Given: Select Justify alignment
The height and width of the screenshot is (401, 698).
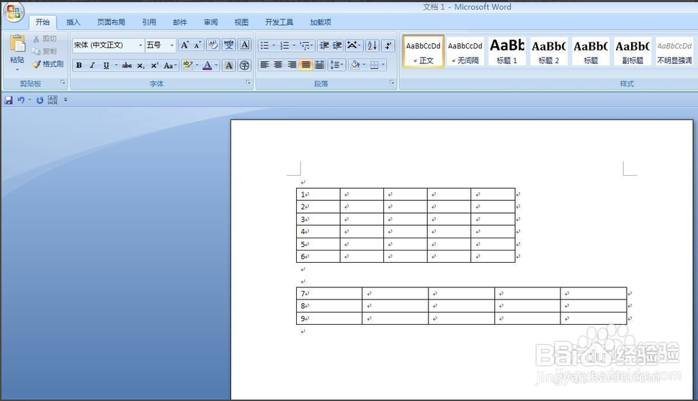Looking at the screenshot, I should pyautogui.click(x=306, y=65).
